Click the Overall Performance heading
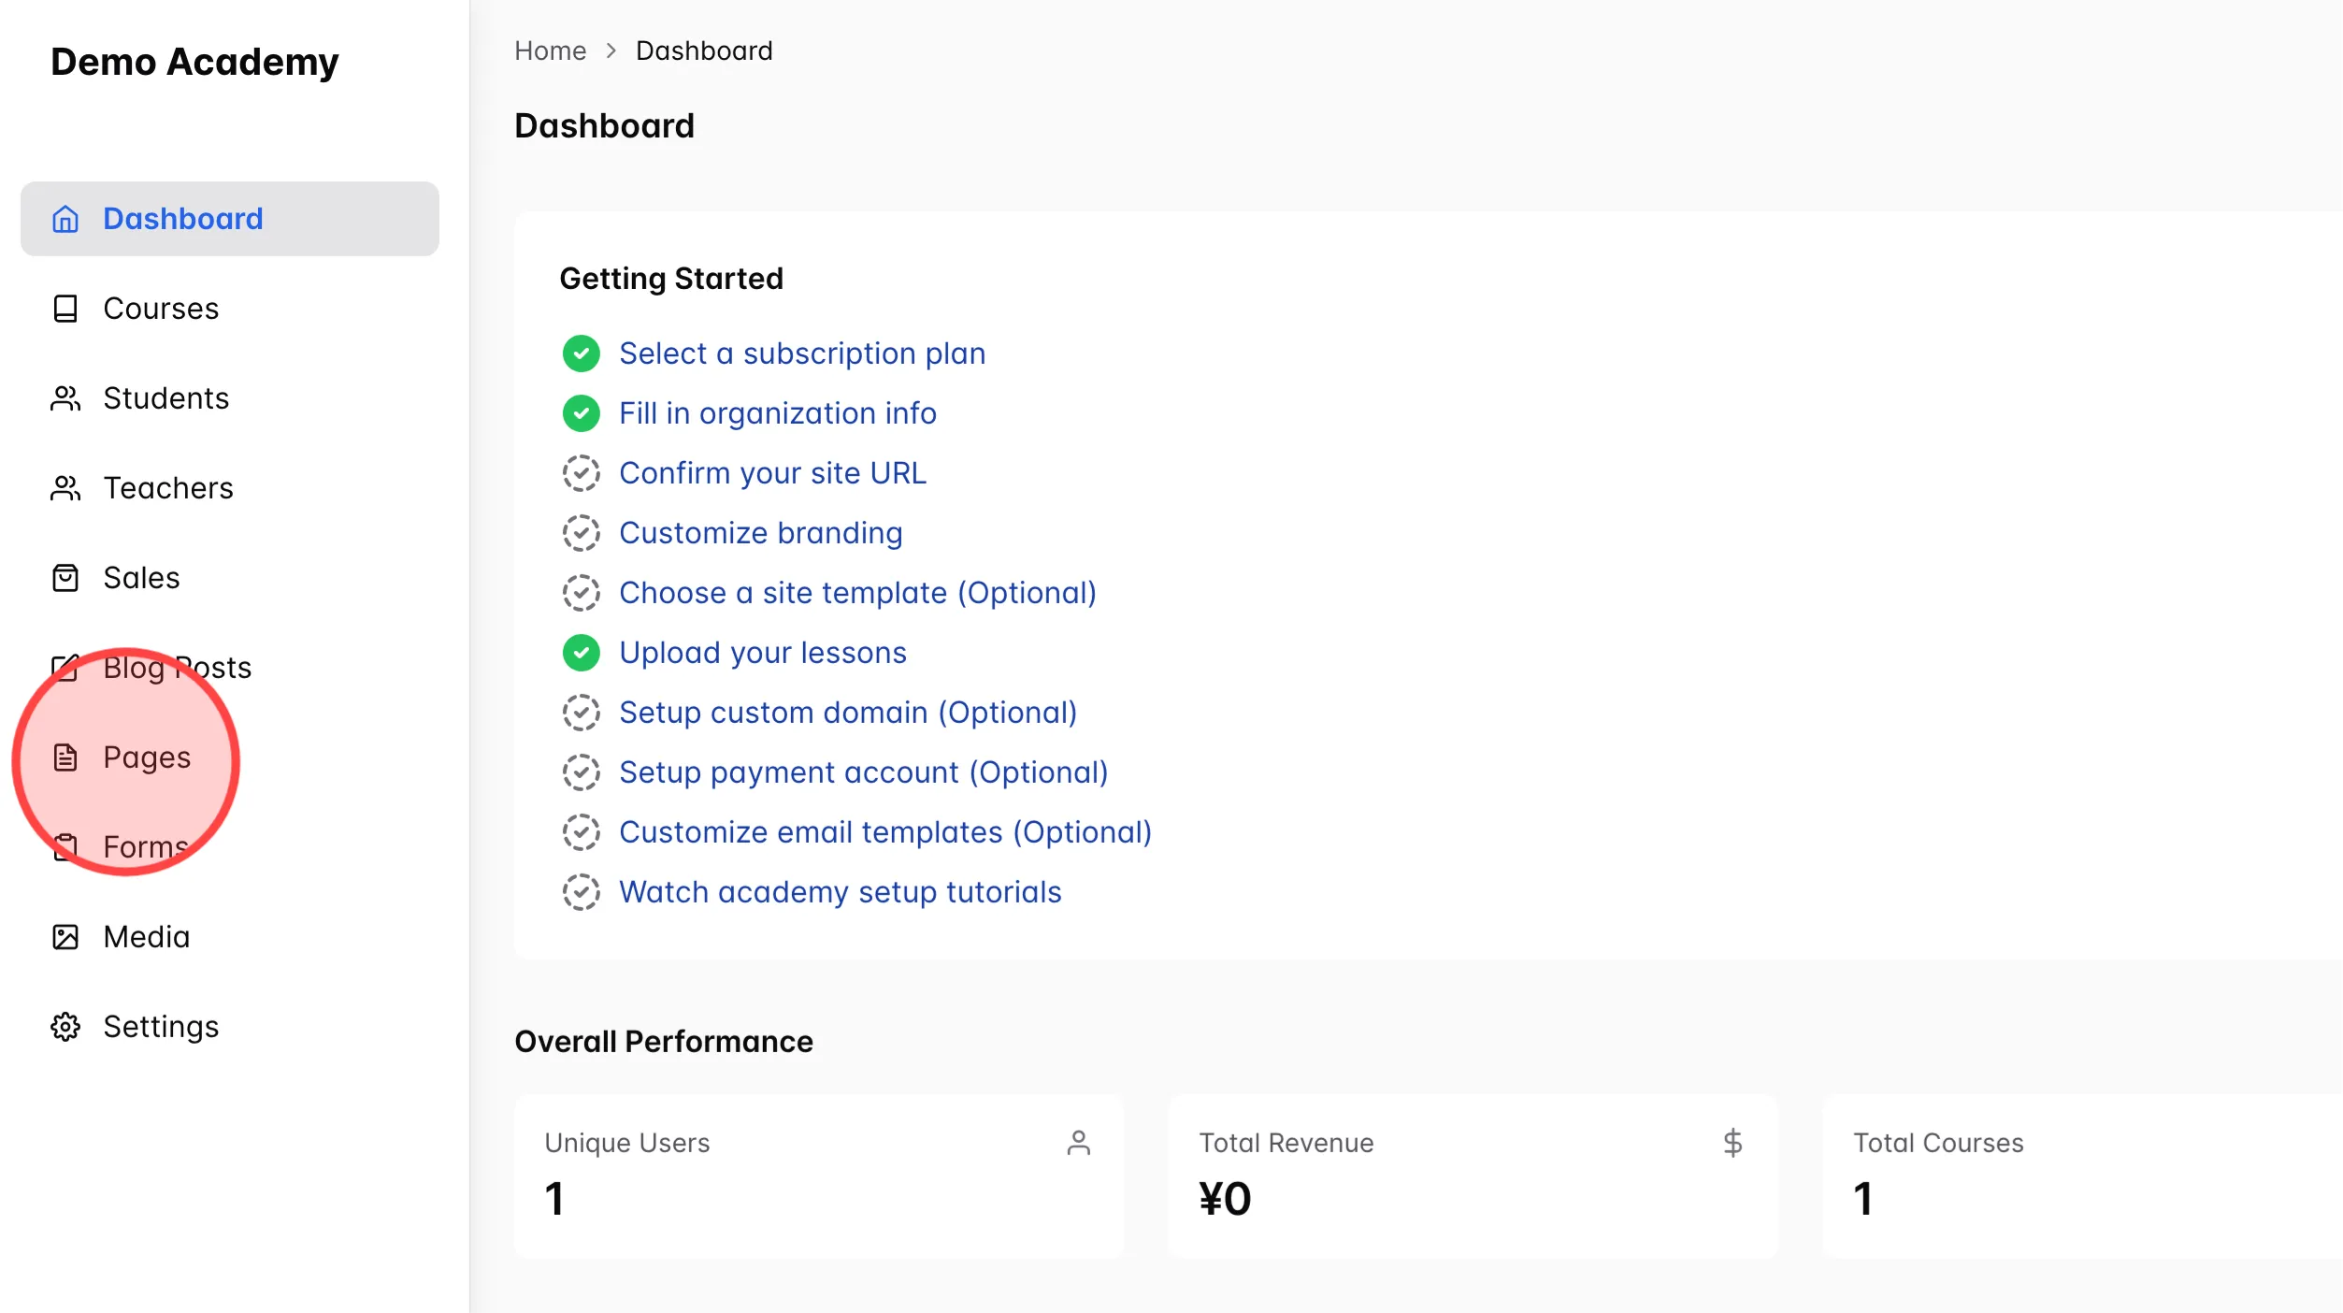The width and height of the screenshot is (2343, 1313). [x=664, y=1042]
